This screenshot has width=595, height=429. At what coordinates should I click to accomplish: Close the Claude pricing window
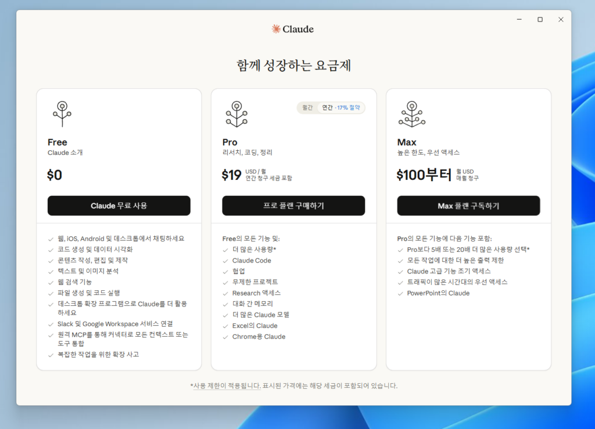(561, 19)
